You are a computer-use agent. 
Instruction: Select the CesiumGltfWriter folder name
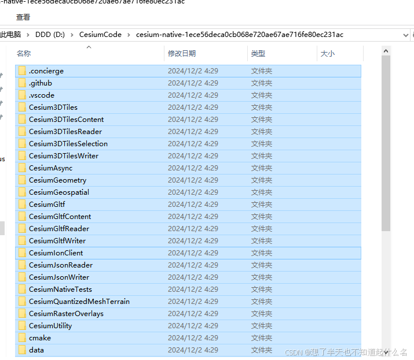(57, 240)
